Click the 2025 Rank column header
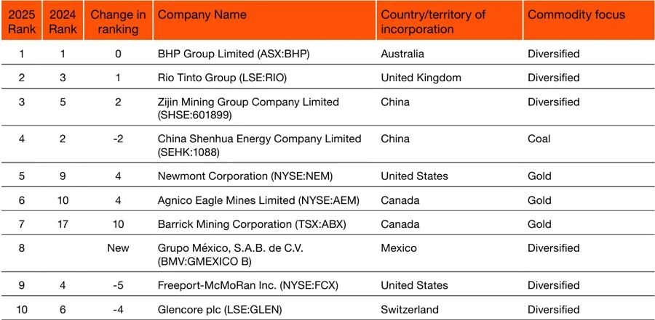This screenshot has height=320, width=655. [x=21, y=22]
